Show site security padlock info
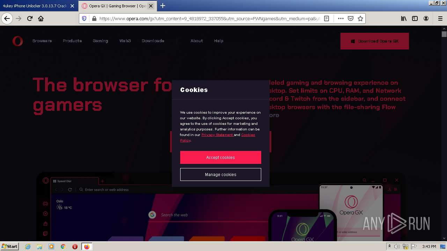The image size is (447, 251). 94,18
